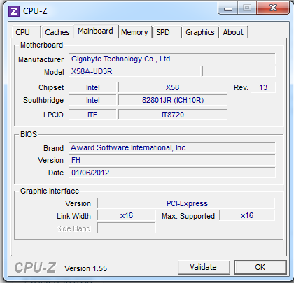This screenshot has width=294, height=283.
Task: Click the LPCIO value IT8720
Action: tap(173, 115)
